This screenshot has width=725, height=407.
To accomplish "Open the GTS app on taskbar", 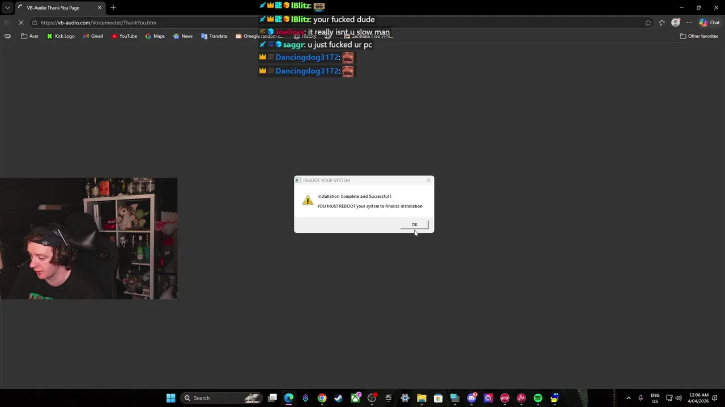I will (x=505, y=398).
